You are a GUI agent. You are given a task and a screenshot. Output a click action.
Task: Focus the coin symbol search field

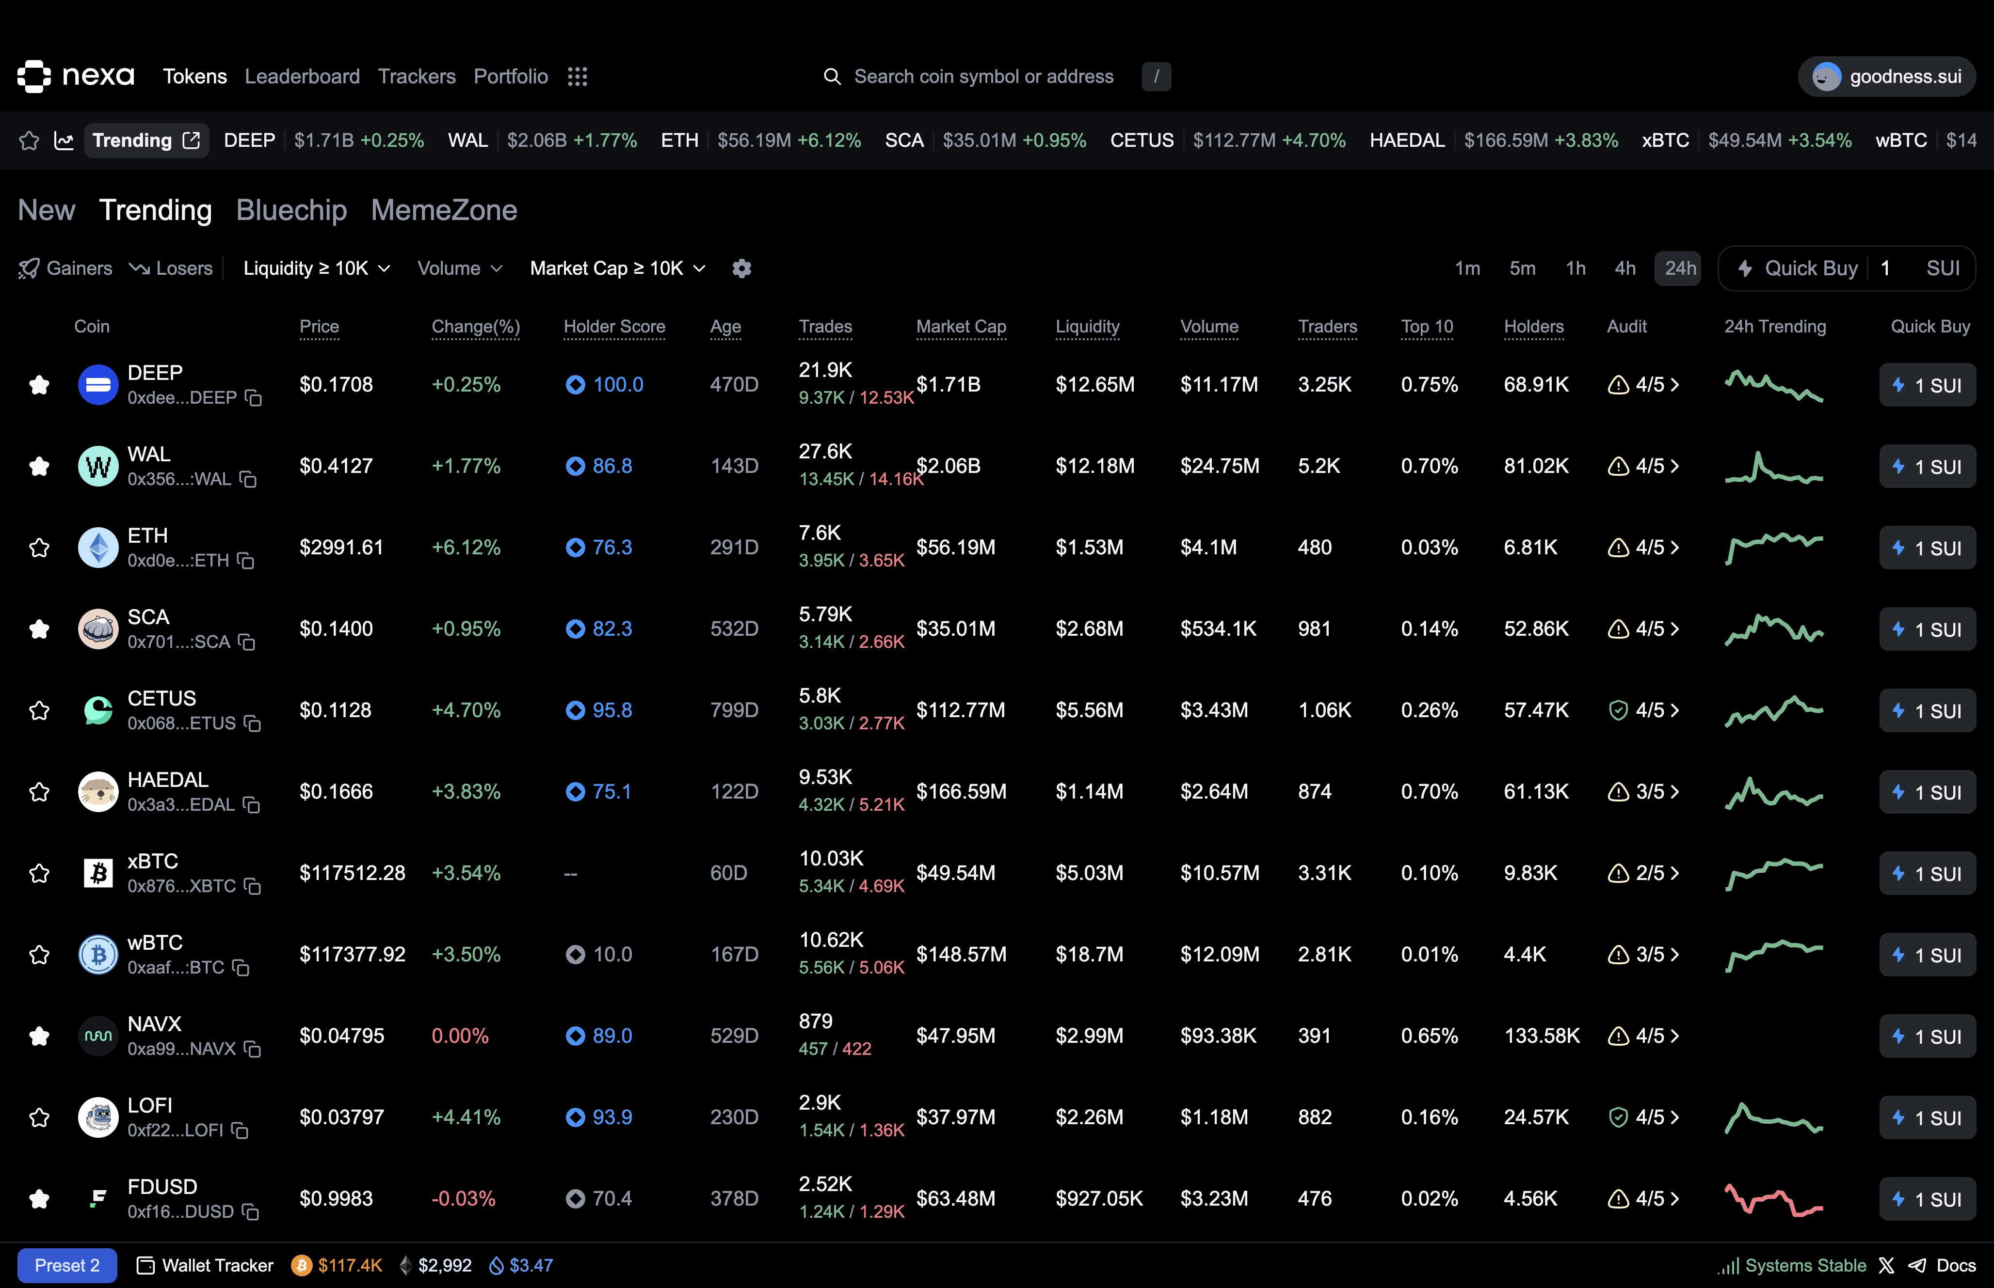(x=983, y=77)
